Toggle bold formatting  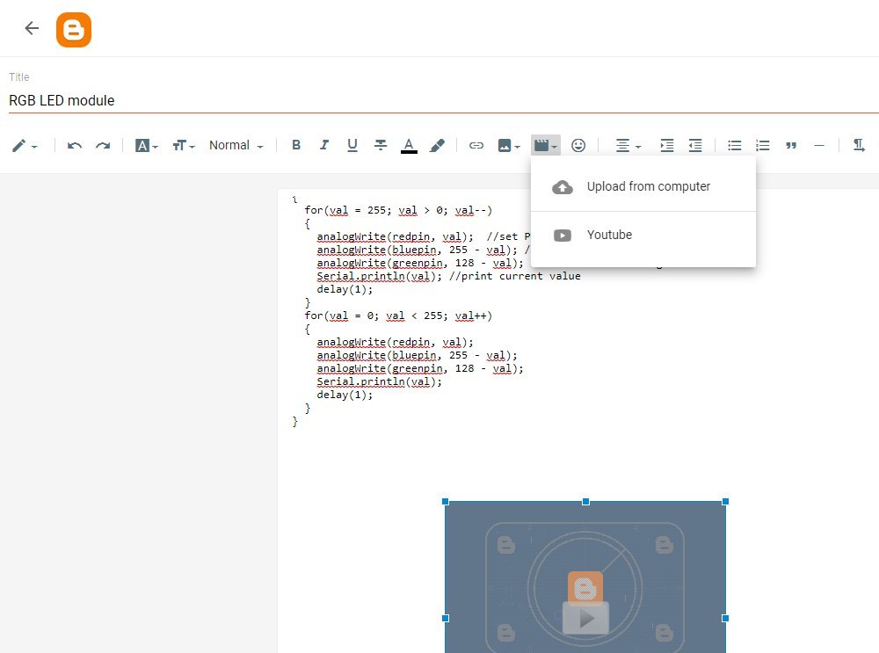point(296,145)
